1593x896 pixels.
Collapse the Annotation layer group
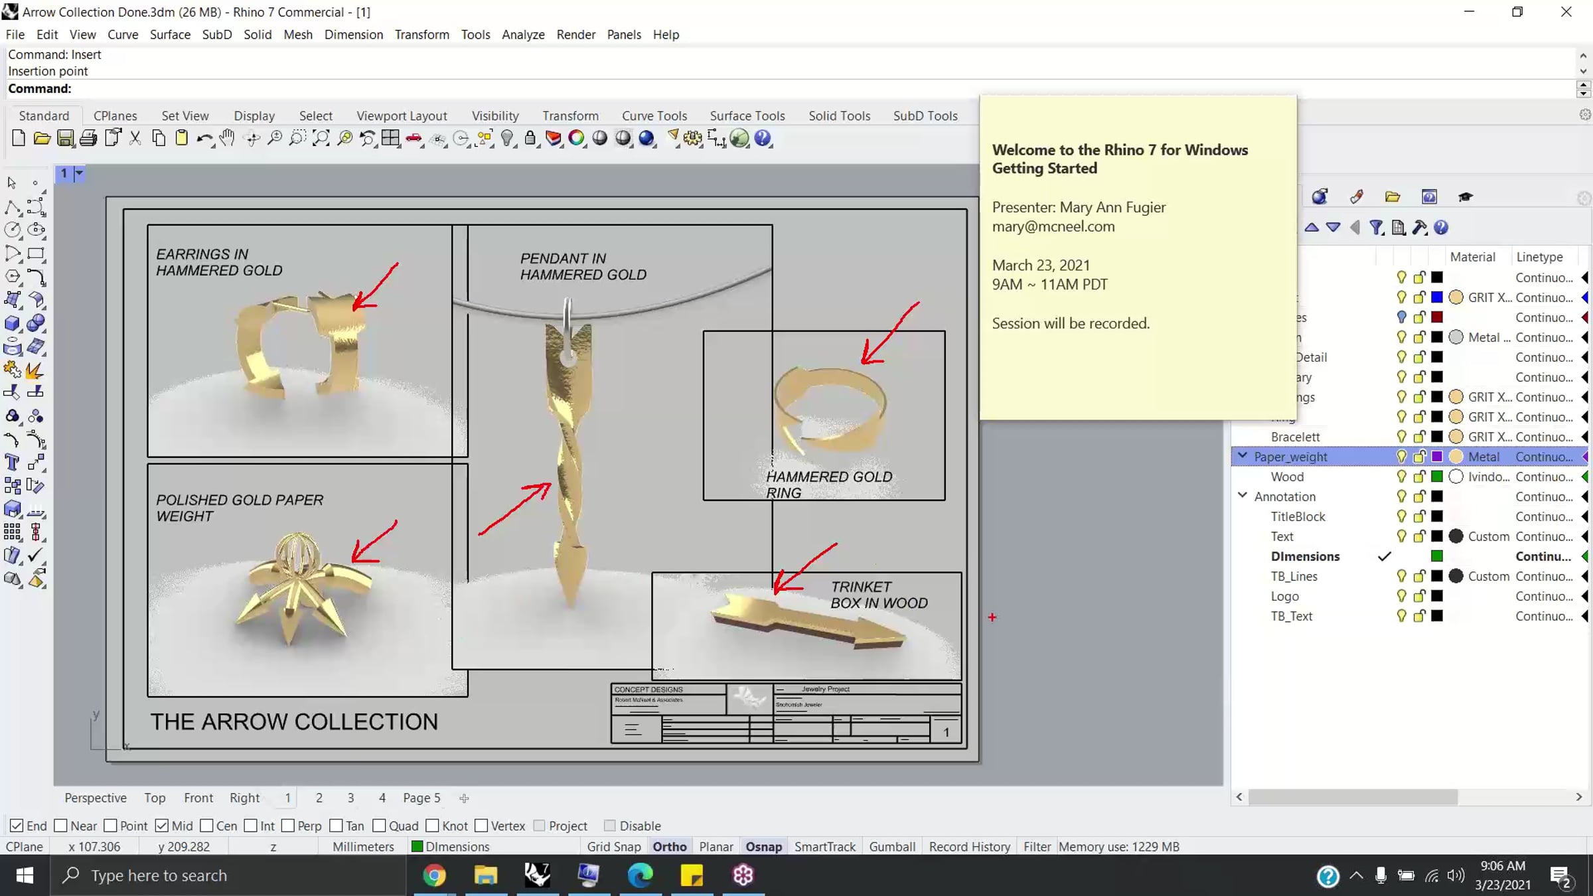coord(1243,496)
